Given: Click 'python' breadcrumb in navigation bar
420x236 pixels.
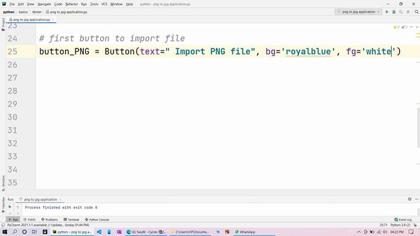Looking at the screenshot, I should tap(9, 12).
